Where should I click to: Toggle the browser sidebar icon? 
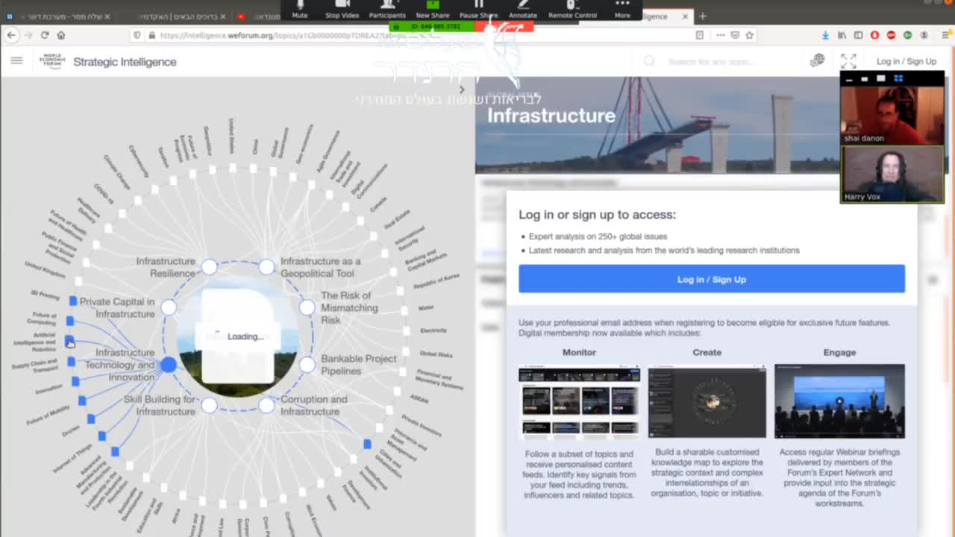point(858,35)
